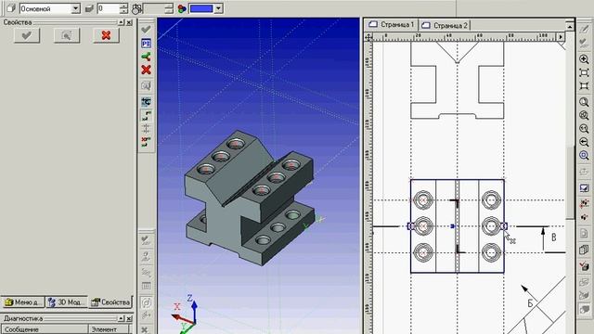Click the section label В on the drawing
Screen dimensions: 594x334
click(x=554, y=238)
